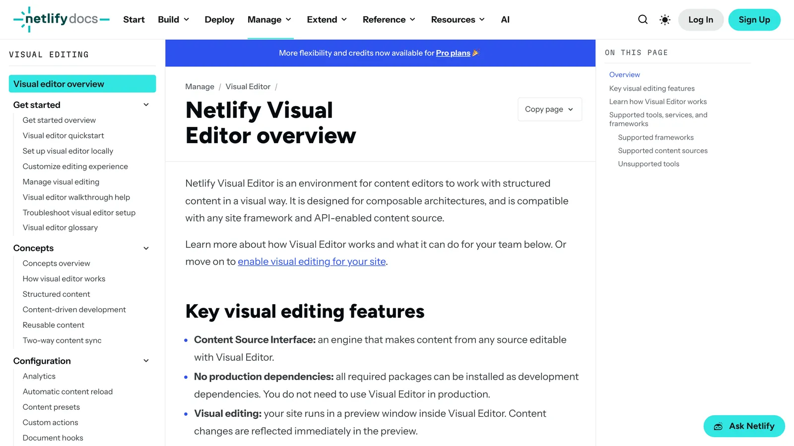Open the Manage menu dropdown

[269, 19]
